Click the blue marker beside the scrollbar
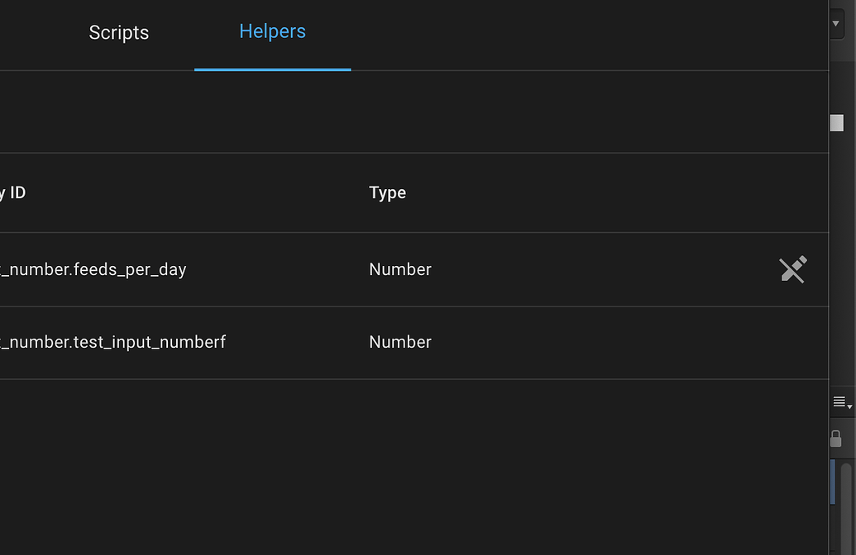 pos(833,481)
